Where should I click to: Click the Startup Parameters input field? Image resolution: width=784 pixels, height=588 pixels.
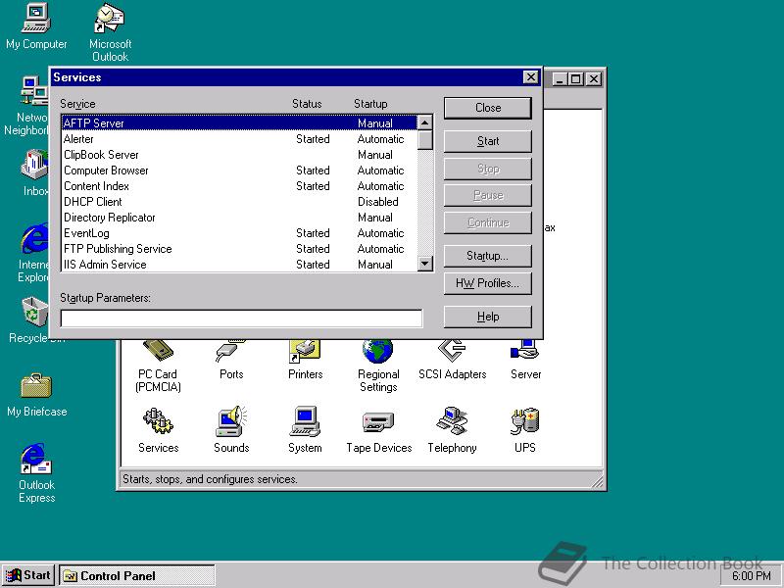tap(241, 318)
